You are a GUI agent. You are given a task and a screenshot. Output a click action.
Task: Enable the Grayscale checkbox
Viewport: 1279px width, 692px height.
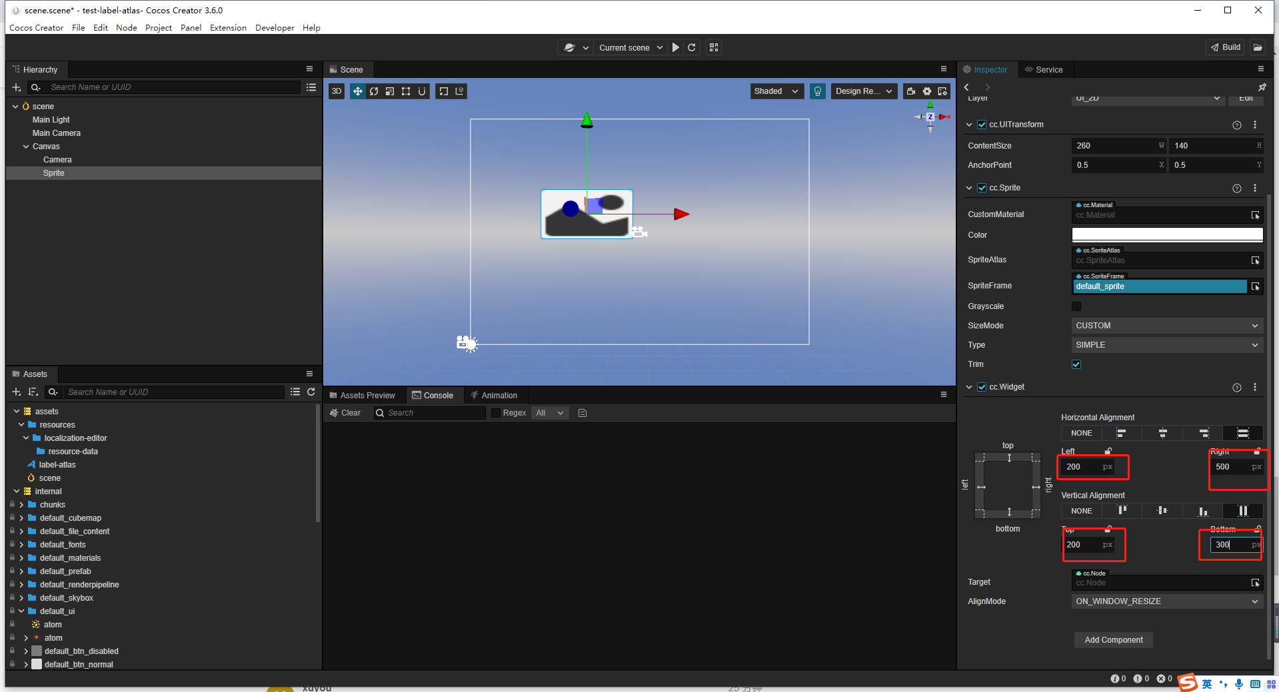pyautogui.click(x=1076, y=306)
